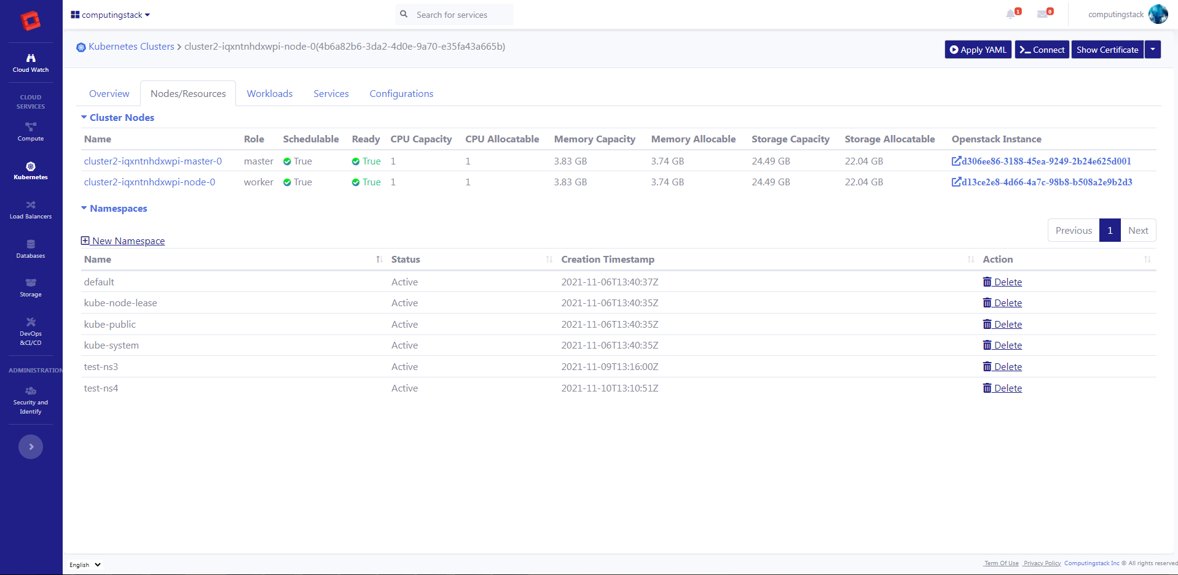Open cluster2-iqxntnhdxwpi-master-0 node link

(x=153, y=161)
